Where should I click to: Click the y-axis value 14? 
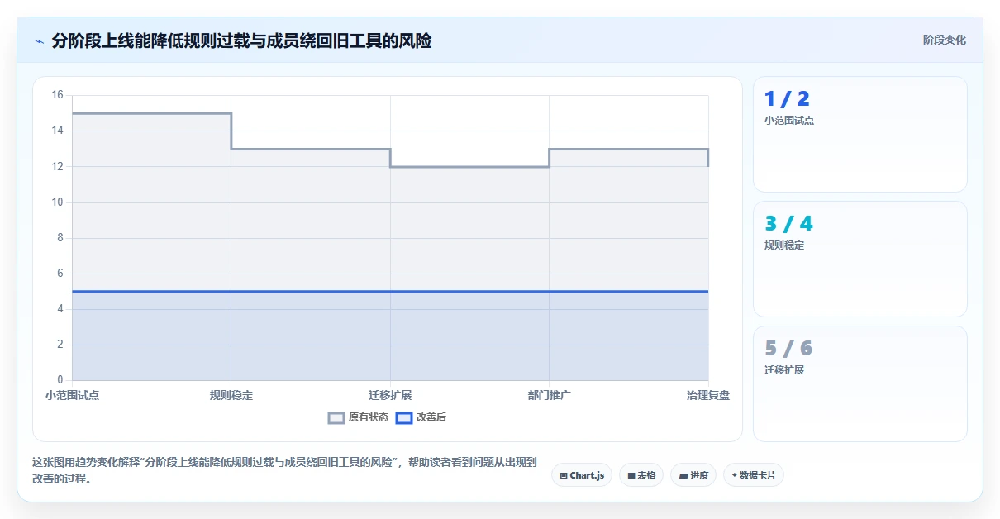point(57,131)
